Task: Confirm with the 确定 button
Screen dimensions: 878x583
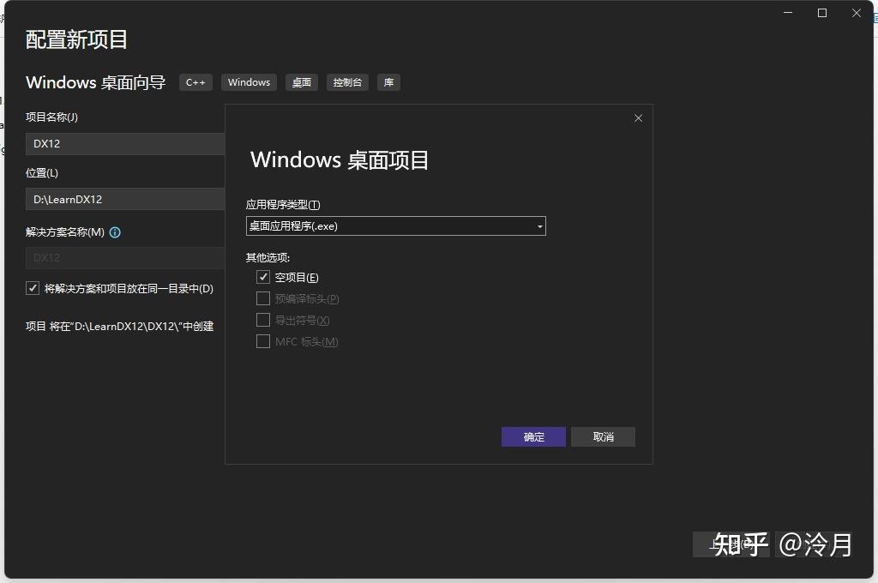Action: pyautogui.click(x=532, y=436)
